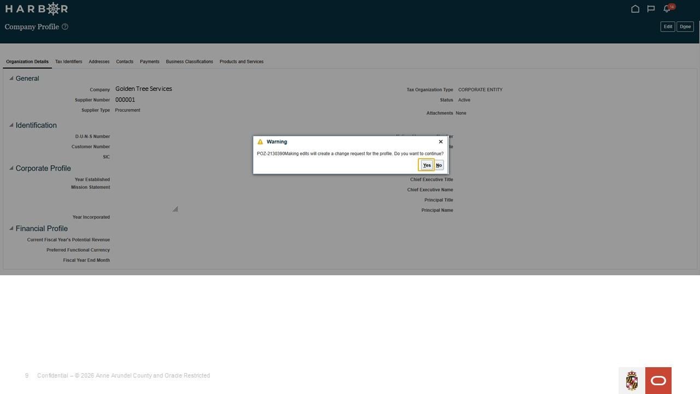The width and height of the screenshot is (700, 394).
Task: Confirm the warning with Yes
Action: pyautogui.click(x=427, y=165)
